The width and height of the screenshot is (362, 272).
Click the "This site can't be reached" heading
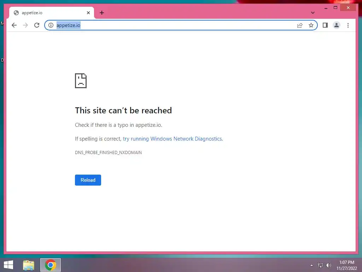(123, 110)
